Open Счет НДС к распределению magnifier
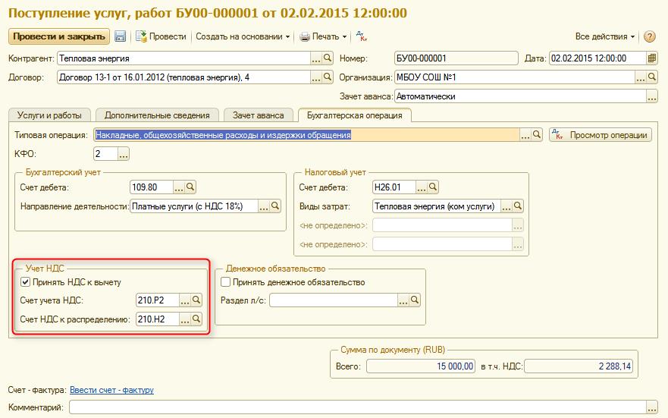668x418 pixels. [x=196, y=319]
